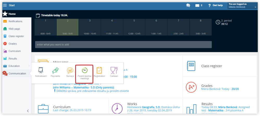Click the Class register notebook tile icon

click(191, 66)
